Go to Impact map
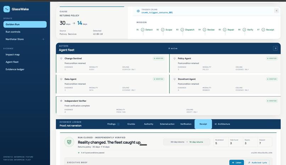Image resolution: width=286 pixels, height=165 pixels. (x=25, y=55)
